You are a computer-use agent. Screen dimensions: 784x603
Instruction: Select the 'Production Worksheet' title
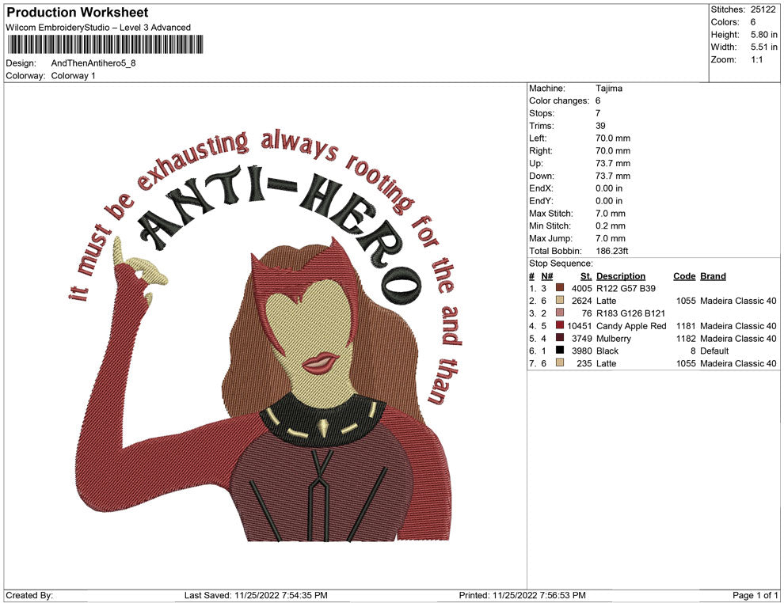click(78, 13)
